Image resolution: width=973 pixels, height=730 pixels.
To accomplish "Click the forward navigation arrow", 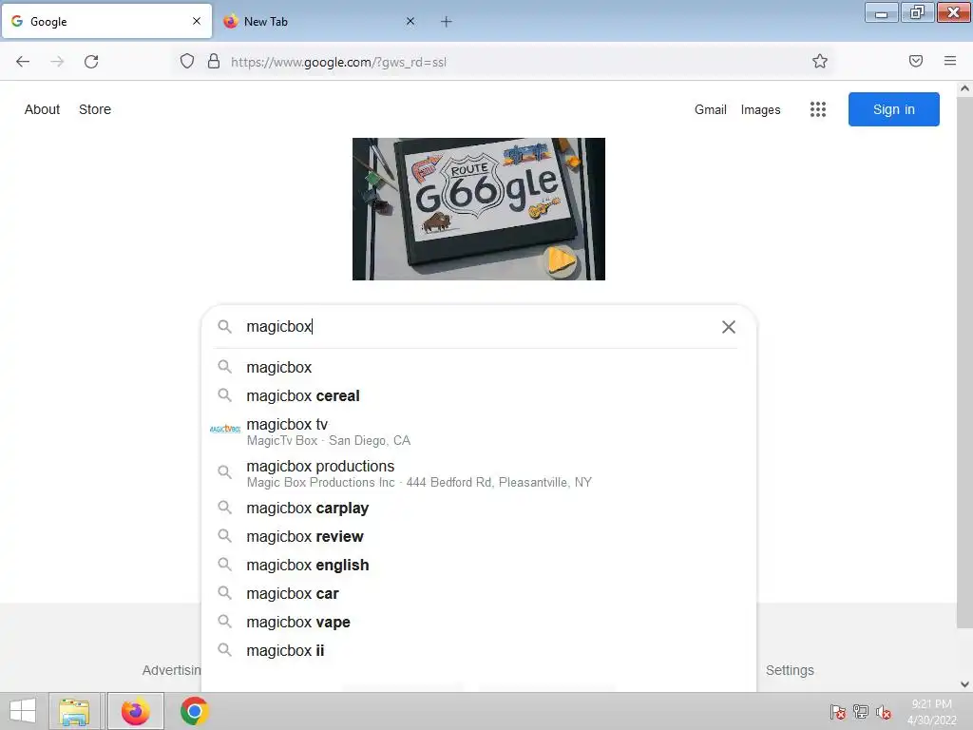I will [x=57, y=62].
